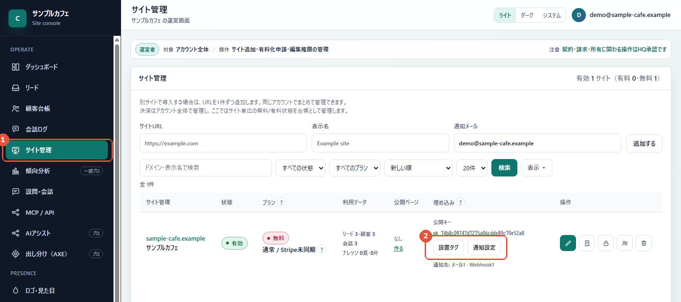Click the 検索 button
This screenshot has width=681, height=302.
tap(504, 168)
